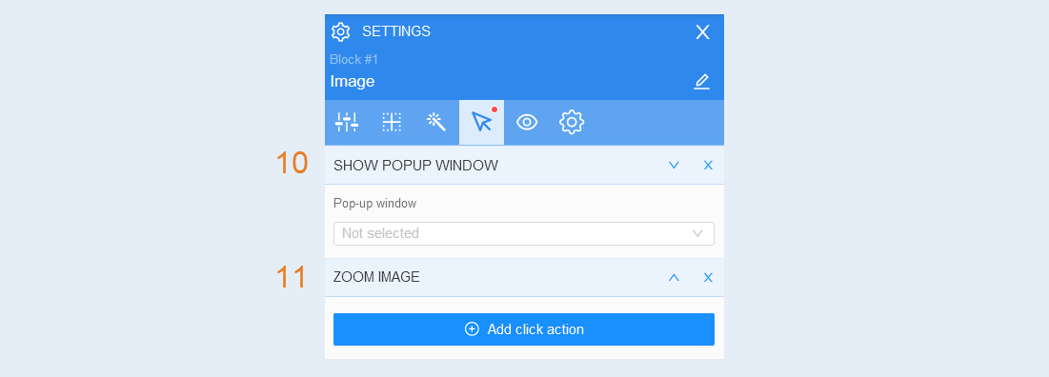Remove the Zoom Image action
The width and height of the screenshot is (1049, 377).
(x=708, y=277)
